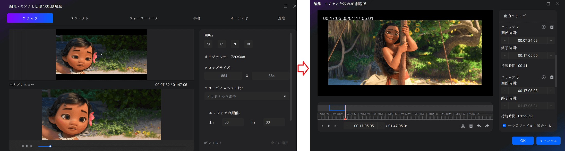
Task: Select the blue highlighted clip segment on timeline
Action: tap(337, 108)
